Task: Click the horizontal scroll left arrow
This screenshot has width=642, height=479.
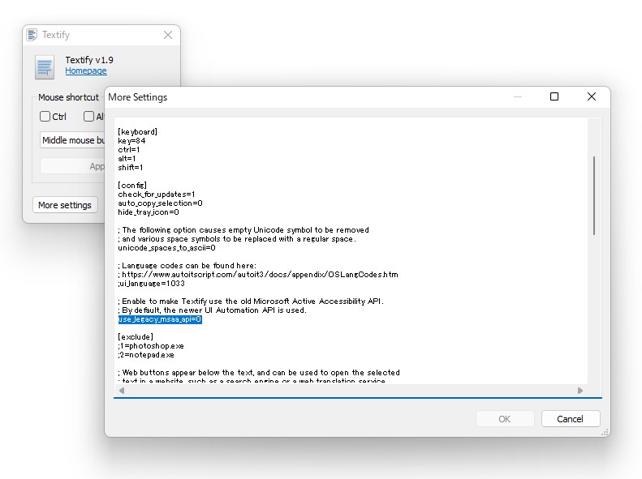Action: pos(122,391)
